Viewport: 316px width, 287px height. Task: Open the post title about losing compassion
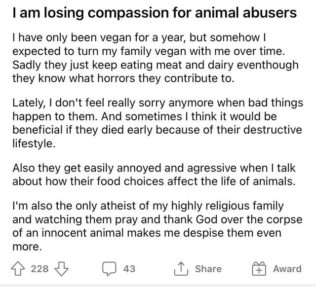click(155, 12)
